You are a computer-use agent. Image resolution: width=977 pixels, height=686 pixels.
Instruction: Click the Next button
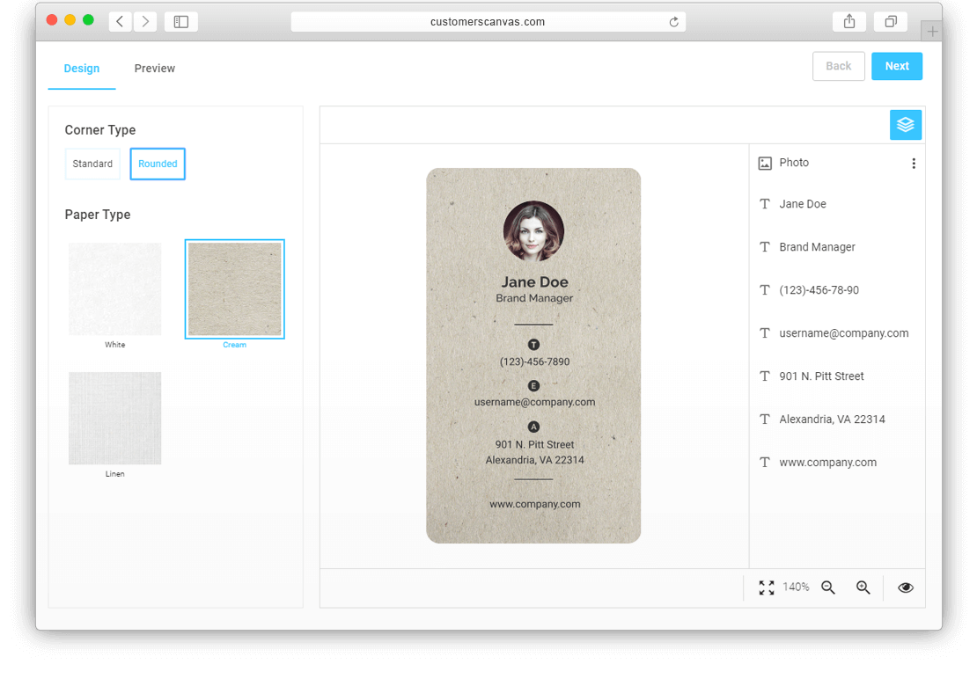(897, 66)
